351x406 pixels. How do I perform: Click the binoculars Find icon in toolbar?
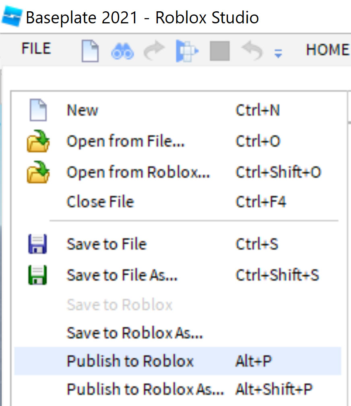122,51
